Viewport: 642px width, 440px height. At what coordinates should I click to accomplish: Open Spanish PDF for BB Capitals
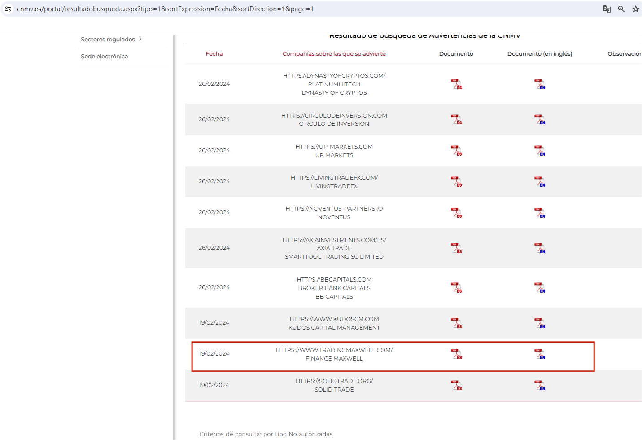[x=456, y=288]
